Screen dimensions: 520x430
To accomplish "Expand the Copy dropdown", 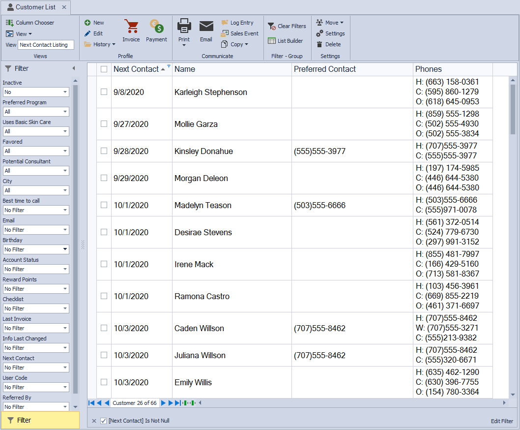I will [x=234, y=44].
